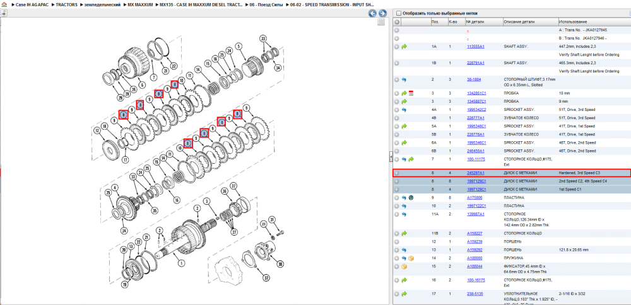The height and width of the screenshot is (305, 631).
Task: Click green arrow icon on row 6A
Action: (404, 142)
